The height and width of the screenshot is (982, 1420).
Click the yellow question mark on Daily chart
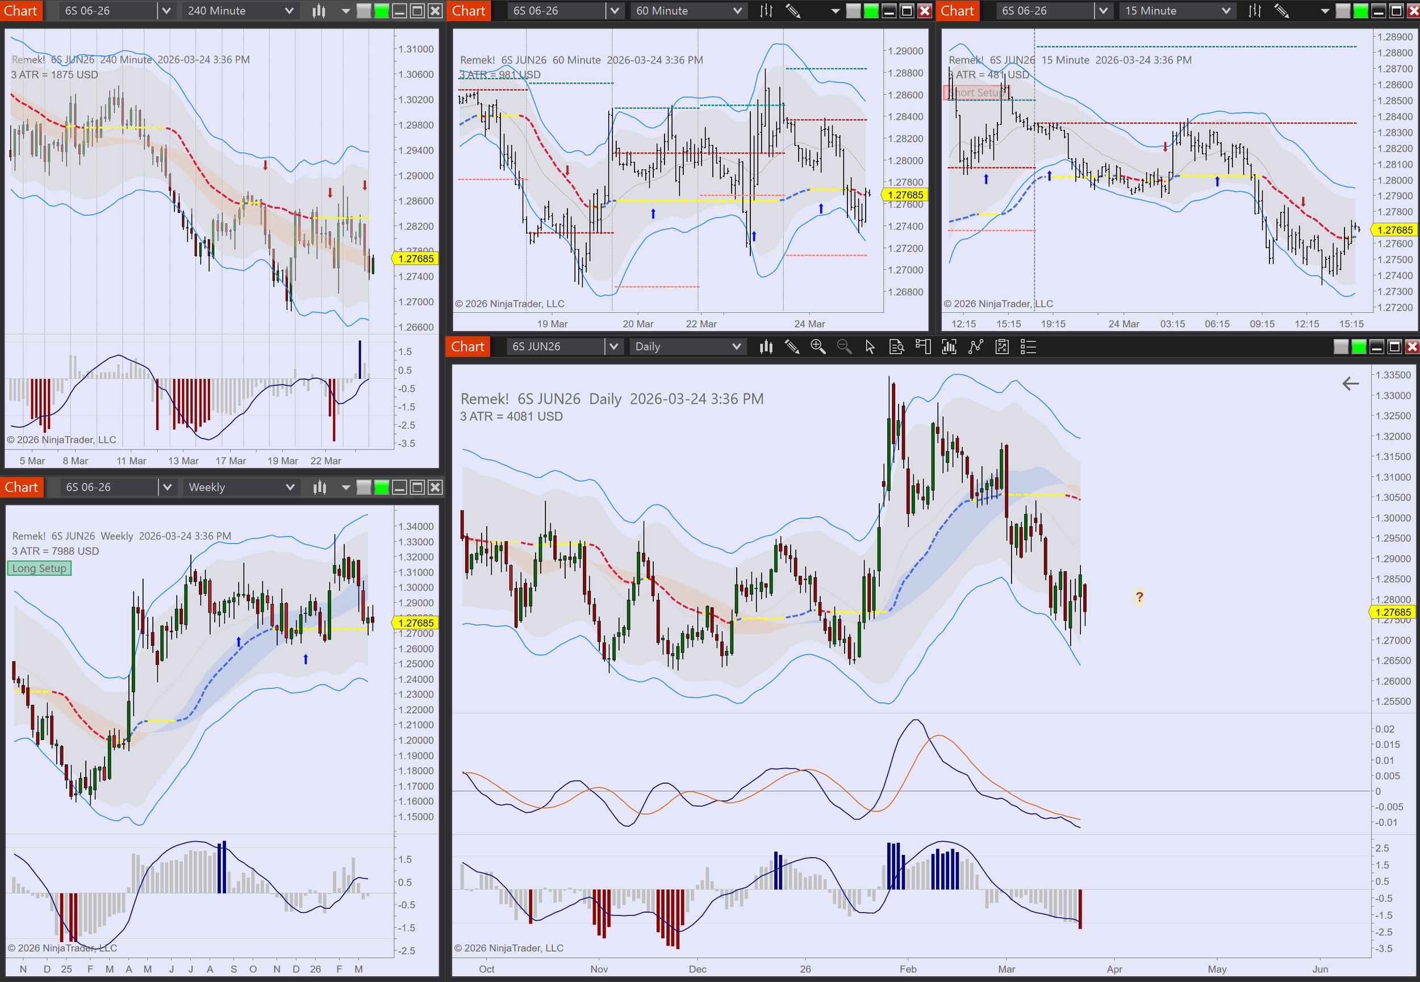(1139, 596)
